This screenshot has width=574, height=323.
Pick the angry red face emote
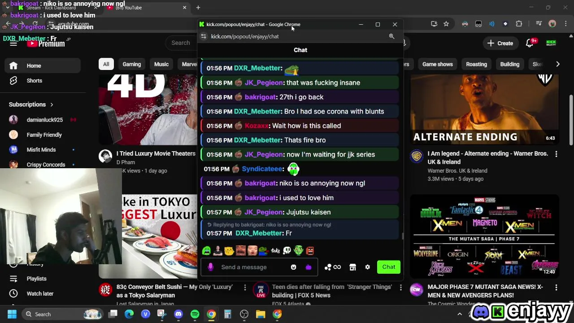[310, 250]
